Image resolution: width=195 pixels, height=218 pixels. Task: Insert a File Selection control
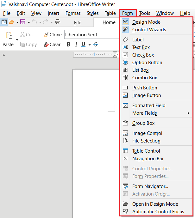point(156,141)
